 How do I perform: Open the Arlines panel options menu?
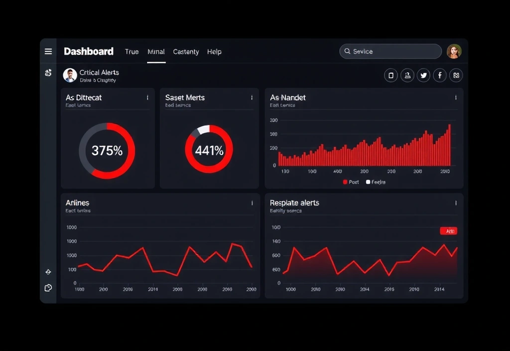point(252,203)
